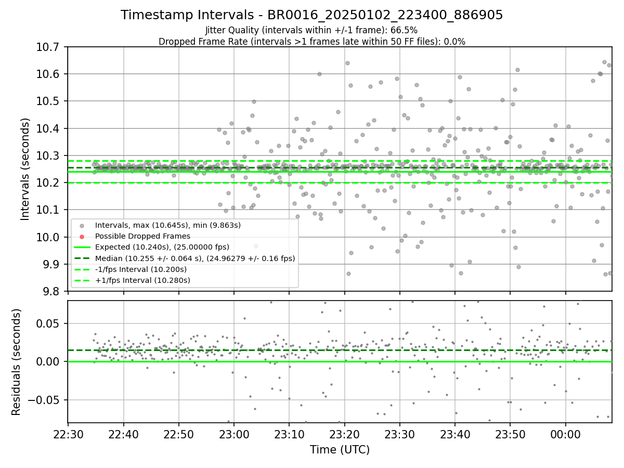This screenshot has height=468, width=624.
Task: Click the 'Residuals (seconds)' y-axis label
Action: coord(16,362)
